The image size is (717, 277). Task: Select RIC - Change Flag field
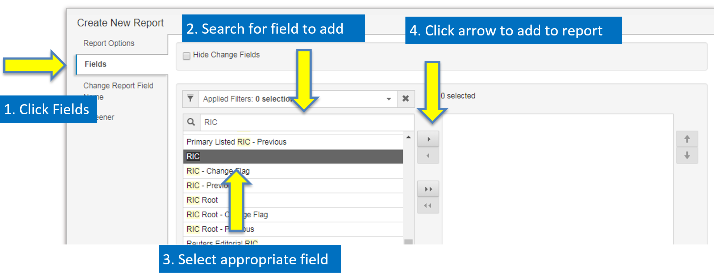(293, 171)
